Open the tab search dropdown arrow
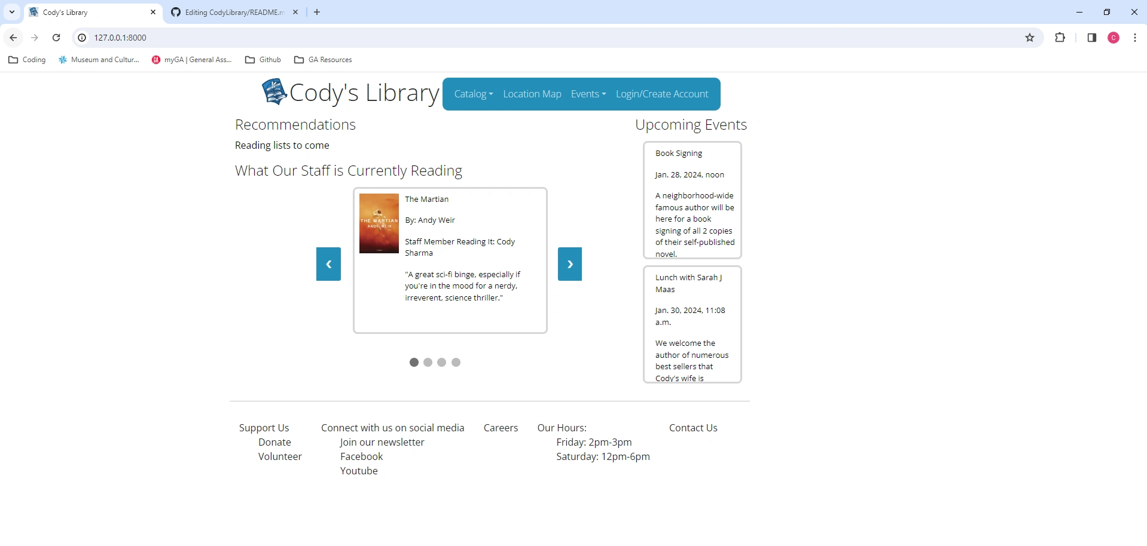Screen dimensions: 1147x546 point(12,12)
